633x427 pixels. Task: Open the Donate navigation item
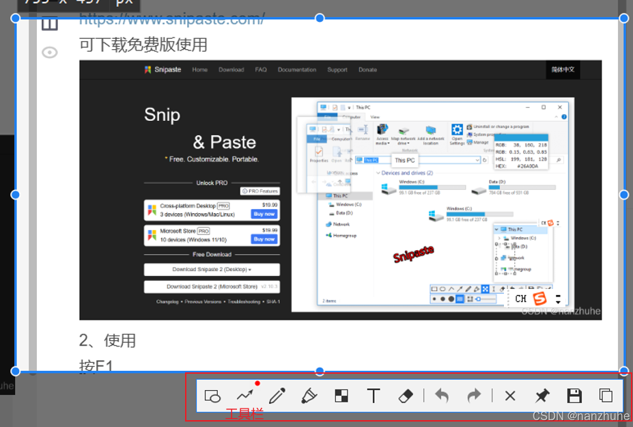tap(367, 70)
